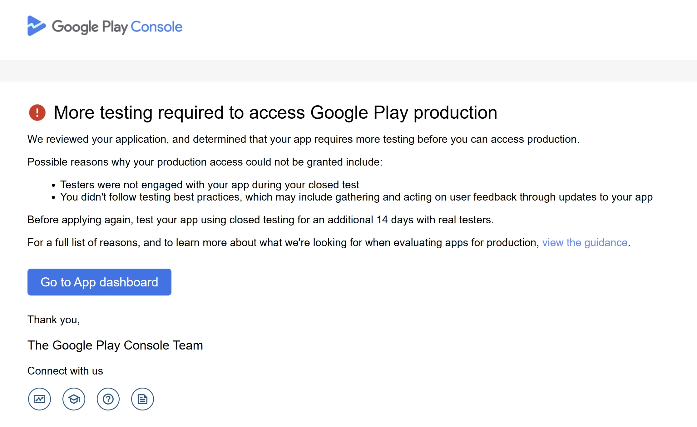Click the Play Academy graduation cap icon

74,399
